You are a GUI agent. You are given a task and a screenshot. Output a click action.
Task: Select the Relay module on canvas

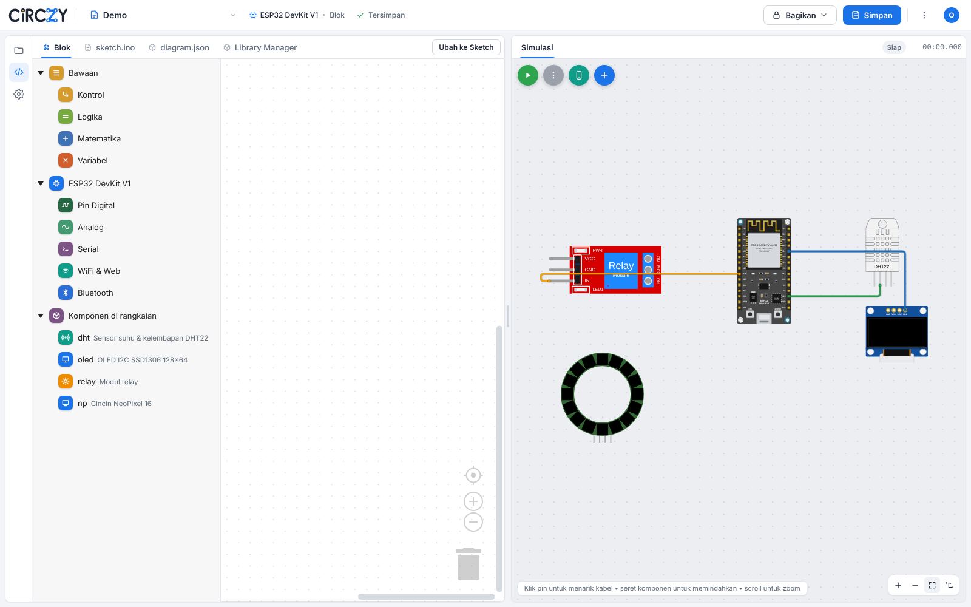pyautogui.click(x=615, y=270)
